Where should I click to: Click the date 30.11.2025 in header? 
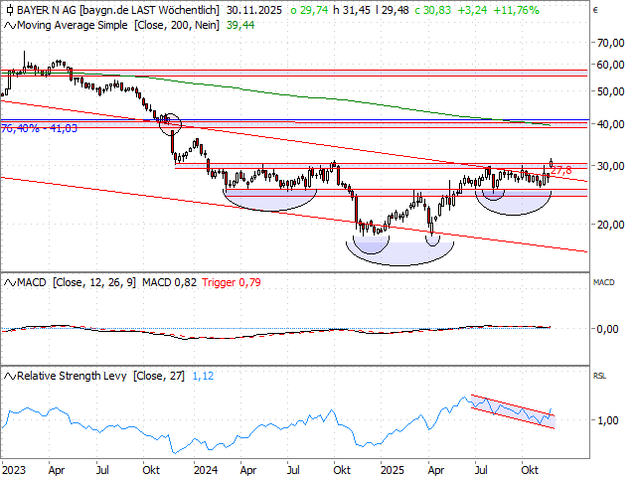(254, 10)
